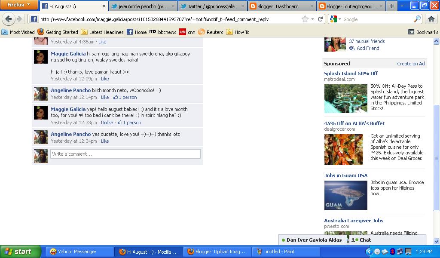Open Dan Iver Gaviola Aldas chat tab

(x=313, y=240)
